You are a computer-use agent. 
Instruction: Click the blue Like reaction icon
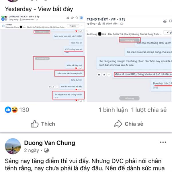8,110
